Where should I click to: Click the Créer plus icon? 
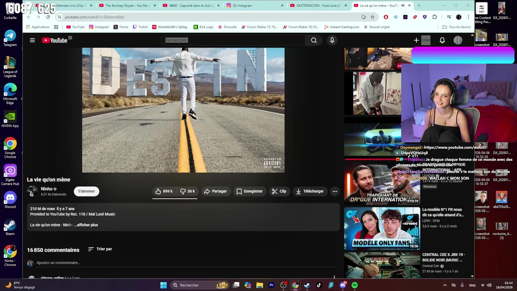tap(416, 40)
